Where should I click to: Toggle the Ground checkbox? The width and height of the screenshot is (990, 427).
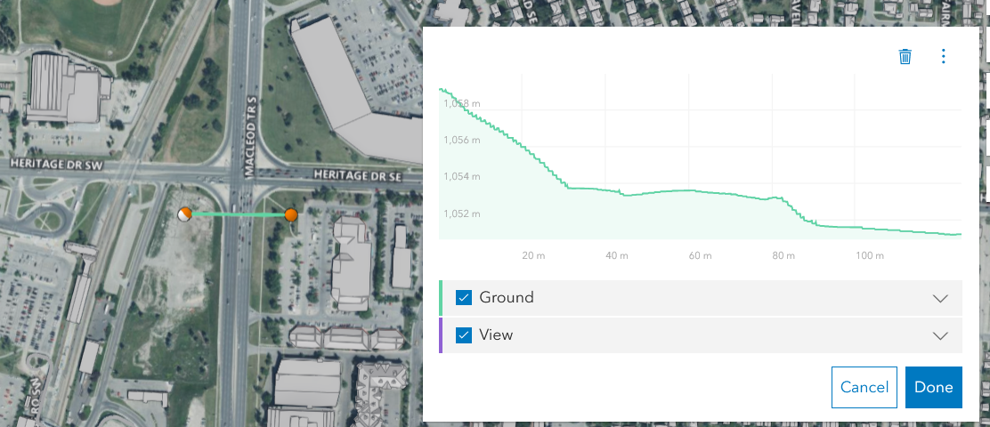click(x=464, y=298)
